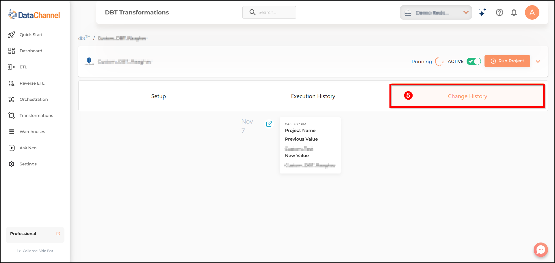Open the help question mark icon
Image resolution: width=555 pixels, height=263 pixels.
tap(500, 12)
